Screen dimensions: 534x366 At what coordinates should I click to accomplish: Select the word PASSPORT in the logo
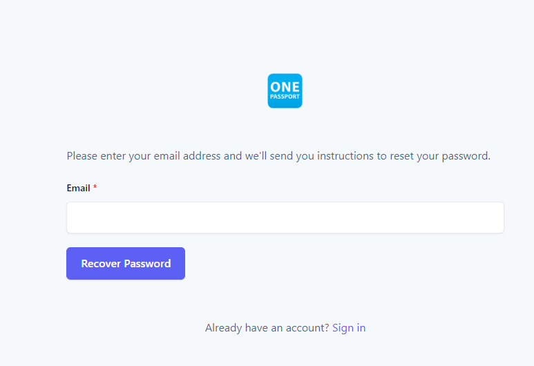pos(285,97)
